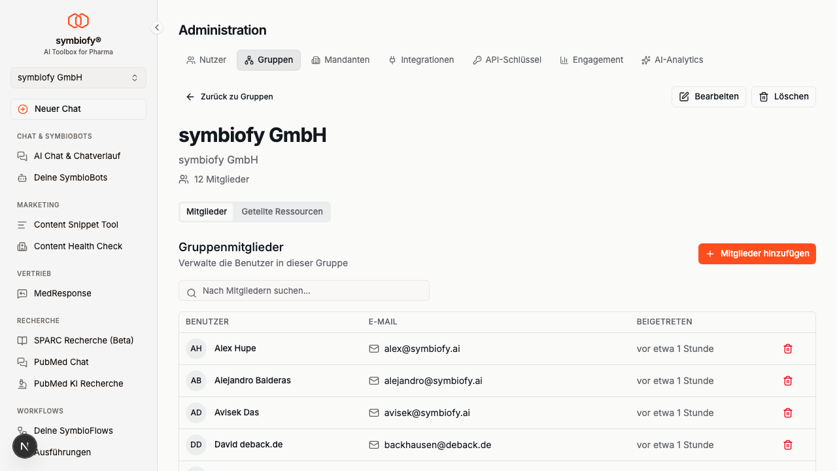Select the Mitglieder sub-tab

tap(207, 212)
